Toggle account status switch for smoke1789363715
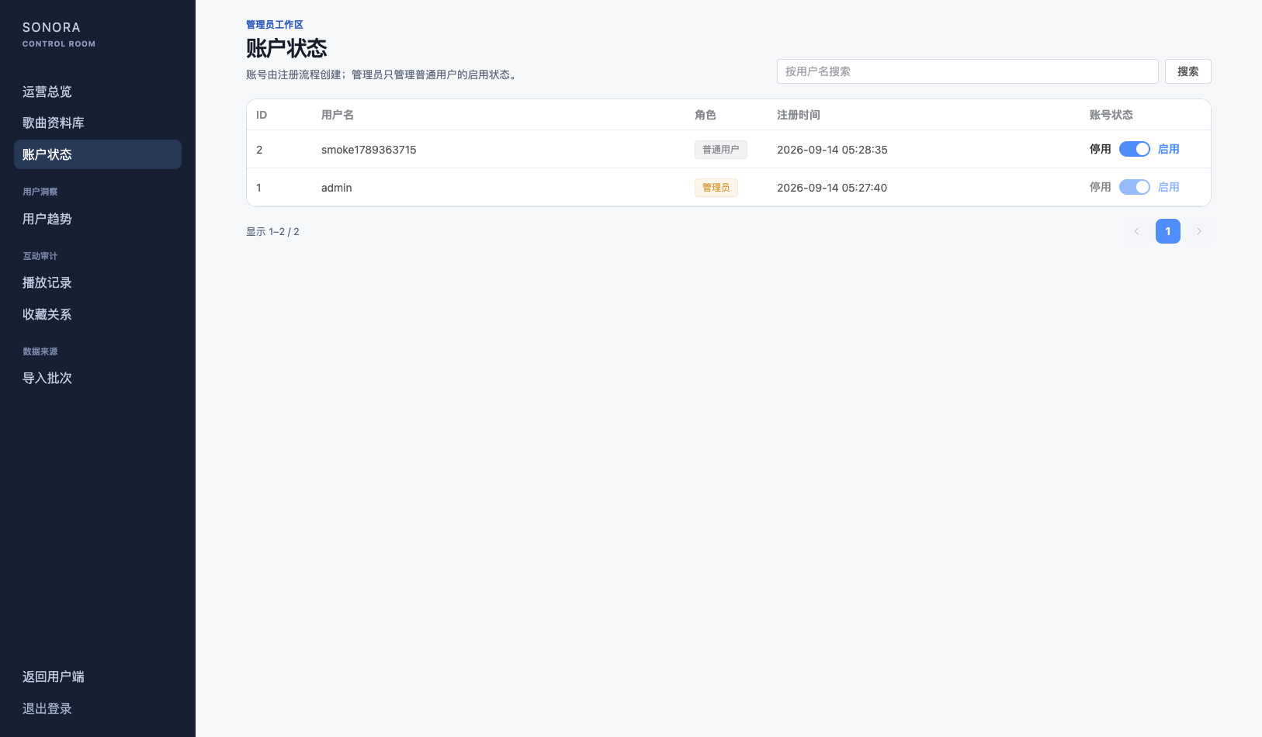Screen dimensions: 1262x737 pyautogui.click(x=1134, y=149)
